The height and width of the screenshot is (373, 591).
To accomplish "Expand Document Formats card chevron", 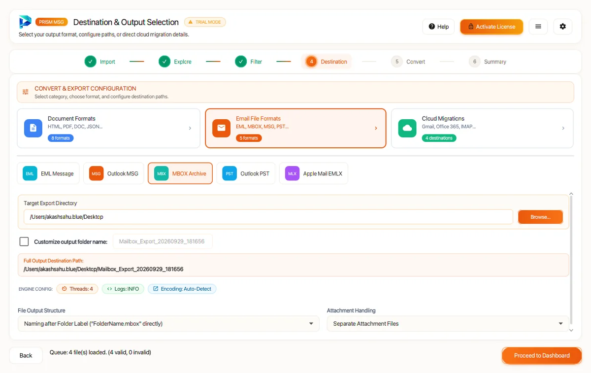I will [190, 128].
